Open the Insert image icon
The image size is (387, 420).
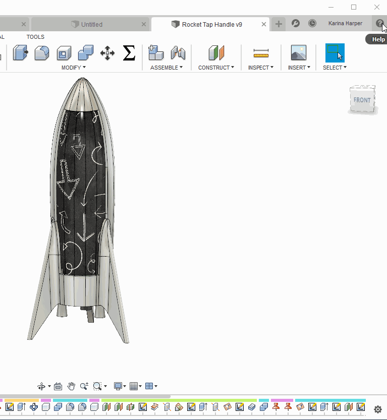point(299,52)
